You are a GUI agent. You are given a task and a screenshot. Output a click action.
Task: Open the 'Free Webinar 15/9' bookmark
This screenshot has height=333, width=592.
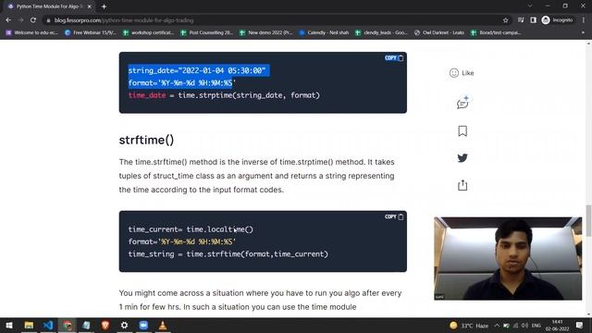[x=91, y=33]
